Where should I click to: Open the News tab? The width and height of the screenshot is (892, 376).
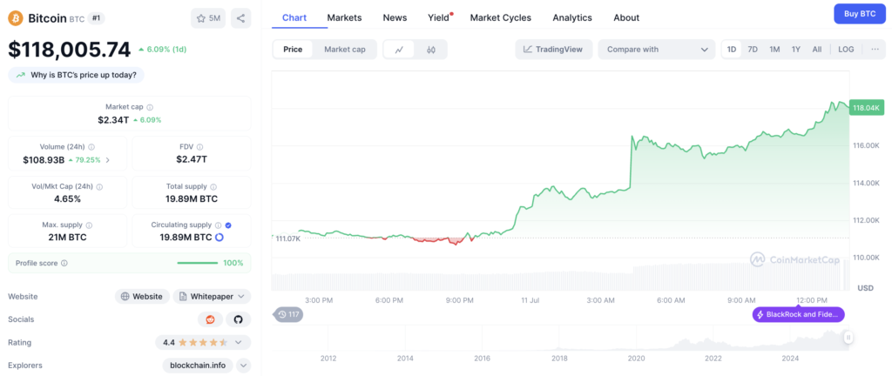point(395,17)
